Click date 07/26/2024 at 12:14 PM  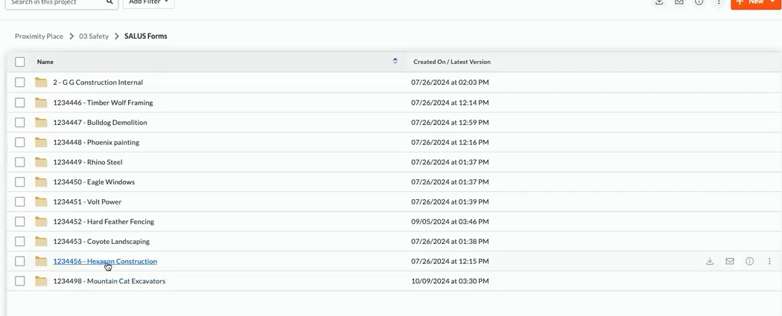pyautogui.click(x=450, y=103)
